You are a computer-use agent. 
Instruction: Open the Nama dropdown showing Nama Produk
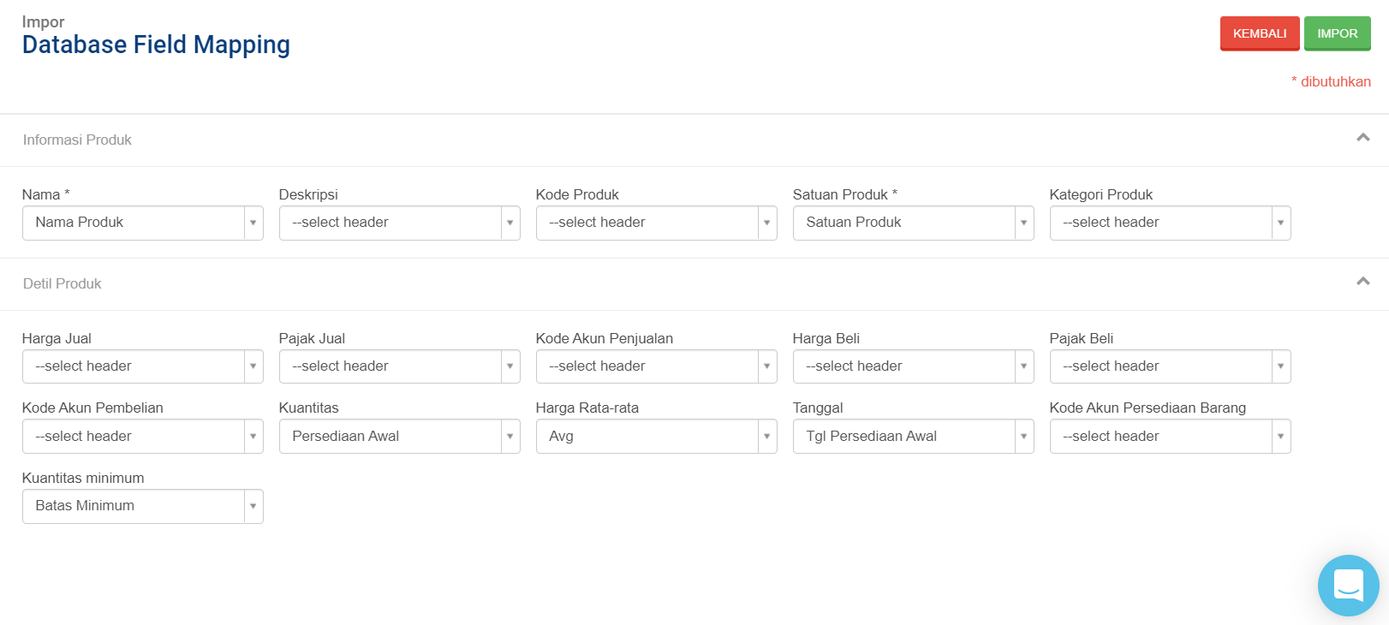143,223
